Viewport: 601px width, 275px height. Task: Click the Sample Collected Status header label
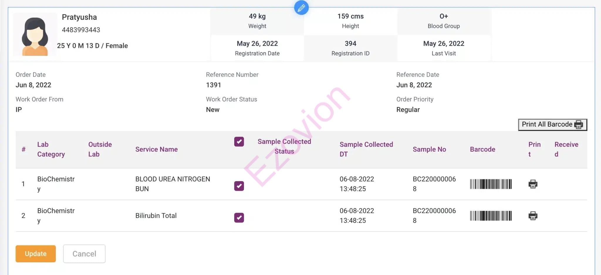click(284, 146)
